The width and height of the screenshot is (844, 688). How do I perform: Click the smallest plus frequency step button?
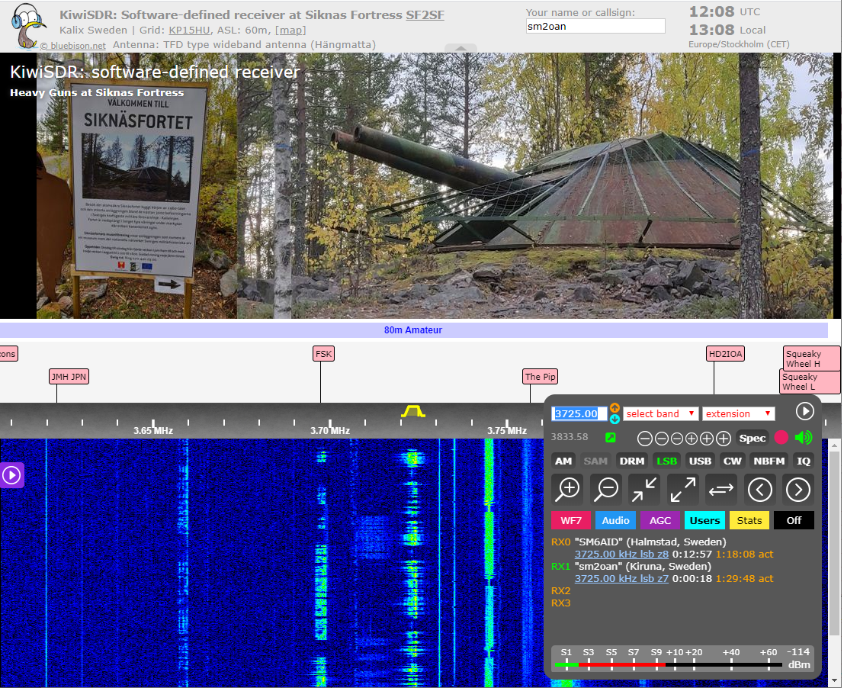(x=692, y=439)
